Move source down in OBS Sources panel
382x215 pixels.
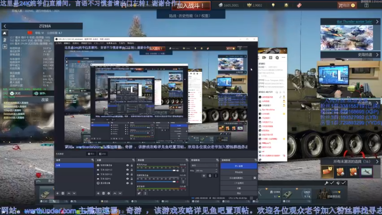120,193
